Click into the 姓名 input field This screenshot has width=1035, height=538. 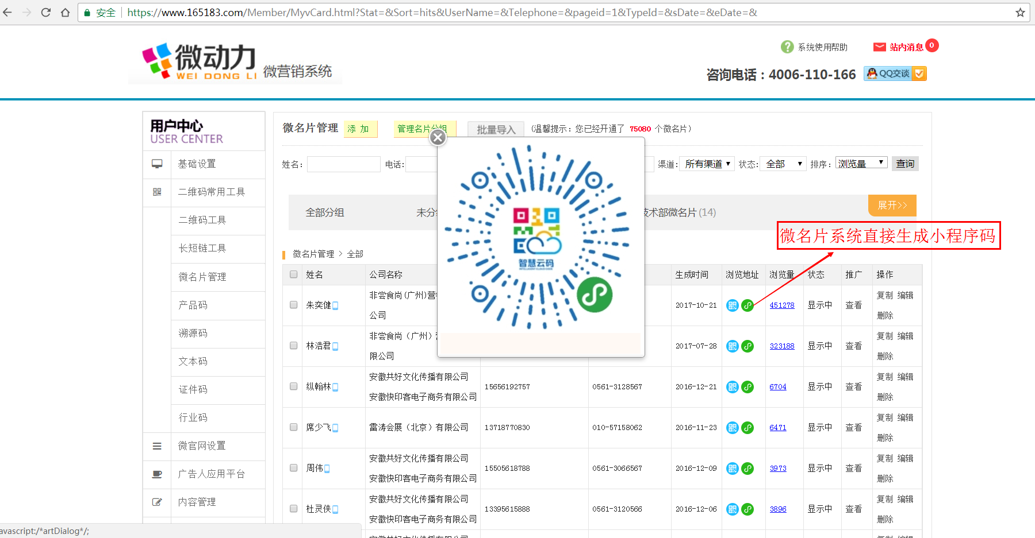click(x=343, y=165)
